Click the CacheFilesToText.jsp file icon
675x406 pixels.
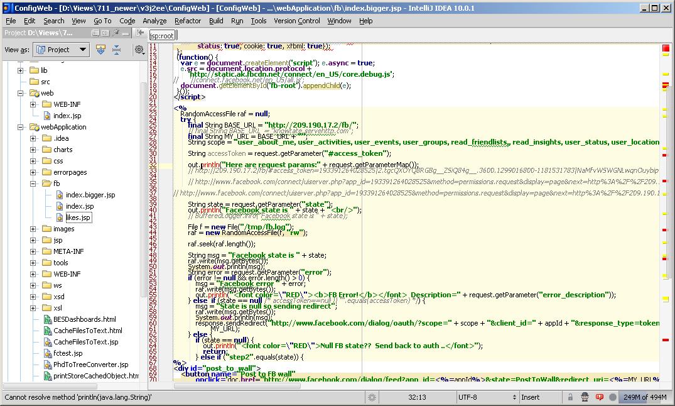coord(47,342)
